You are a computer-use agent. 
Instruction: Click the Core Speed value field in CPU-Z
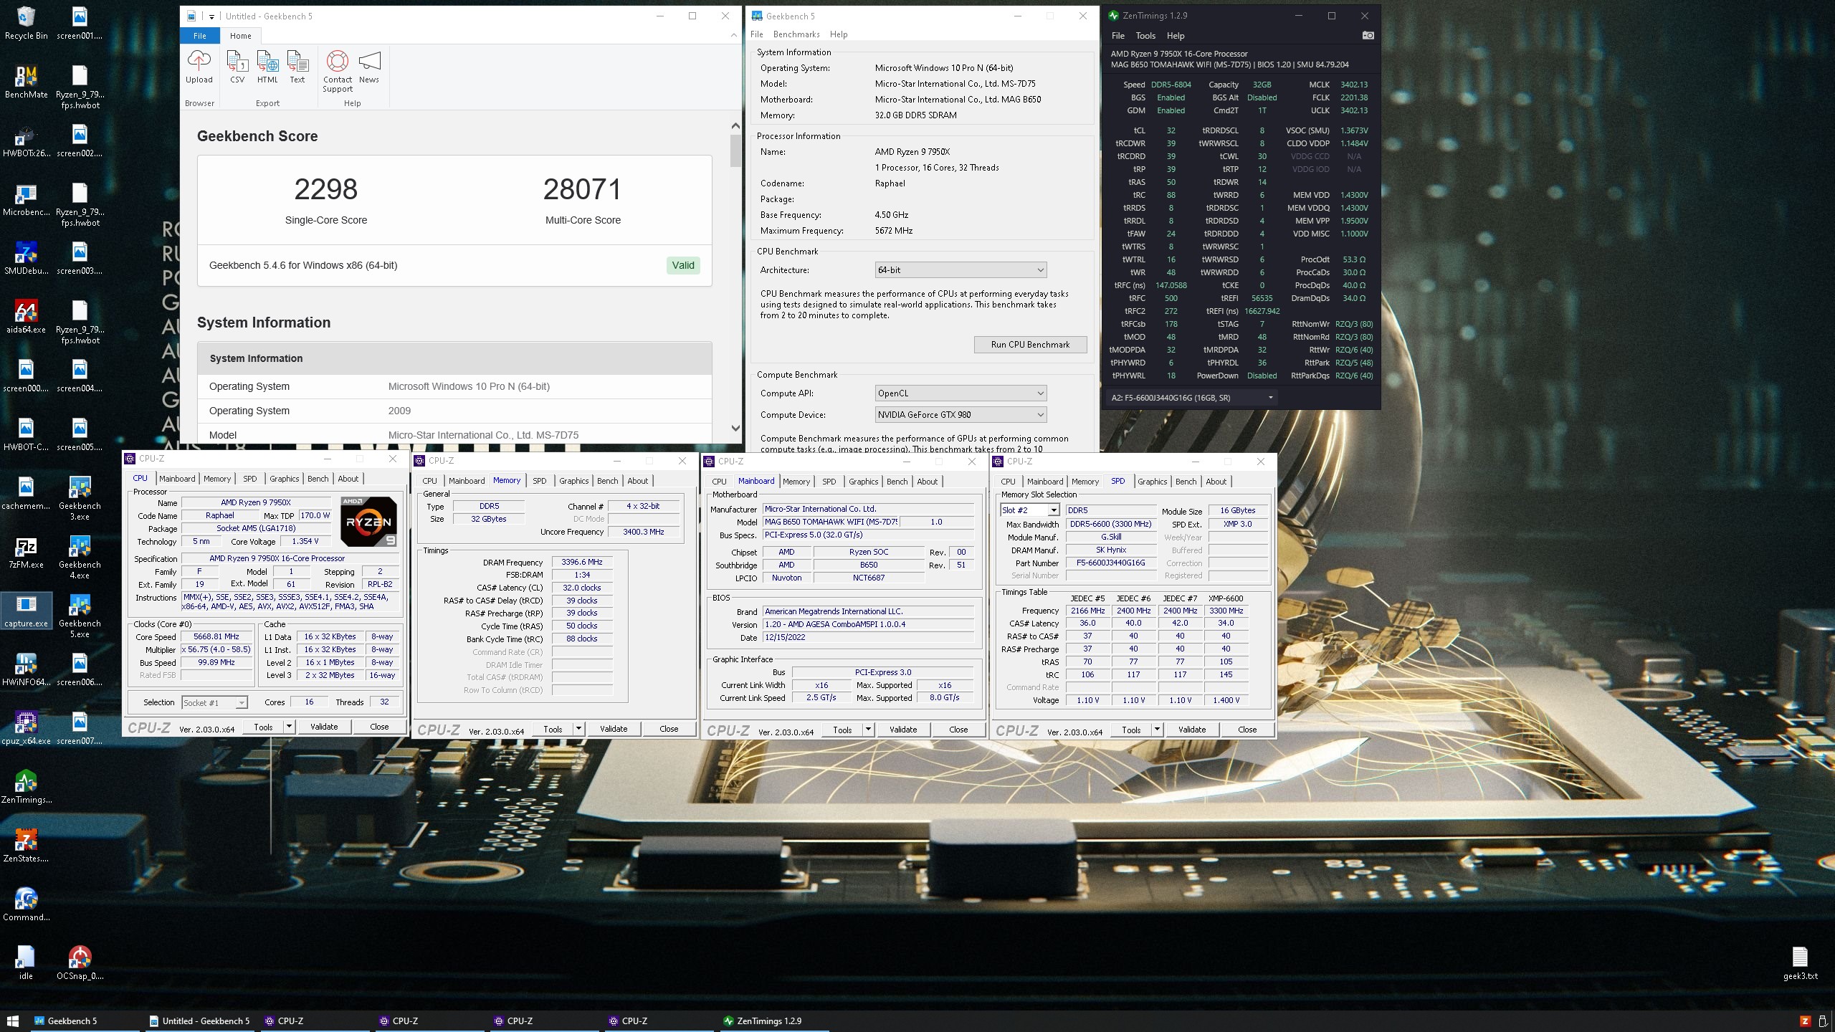216,636
